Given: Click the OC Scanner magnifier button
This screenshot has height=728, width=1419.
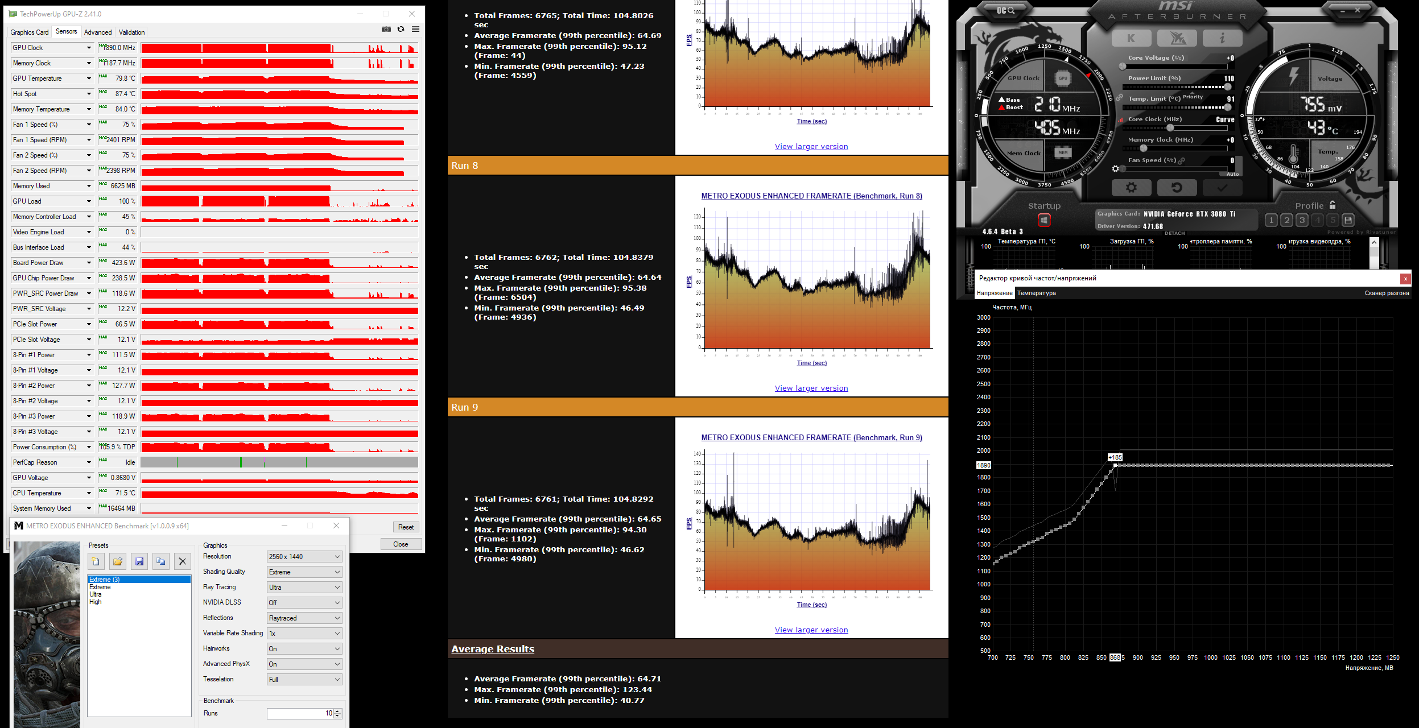Looking at the screenshot, I should (1006, 10).
